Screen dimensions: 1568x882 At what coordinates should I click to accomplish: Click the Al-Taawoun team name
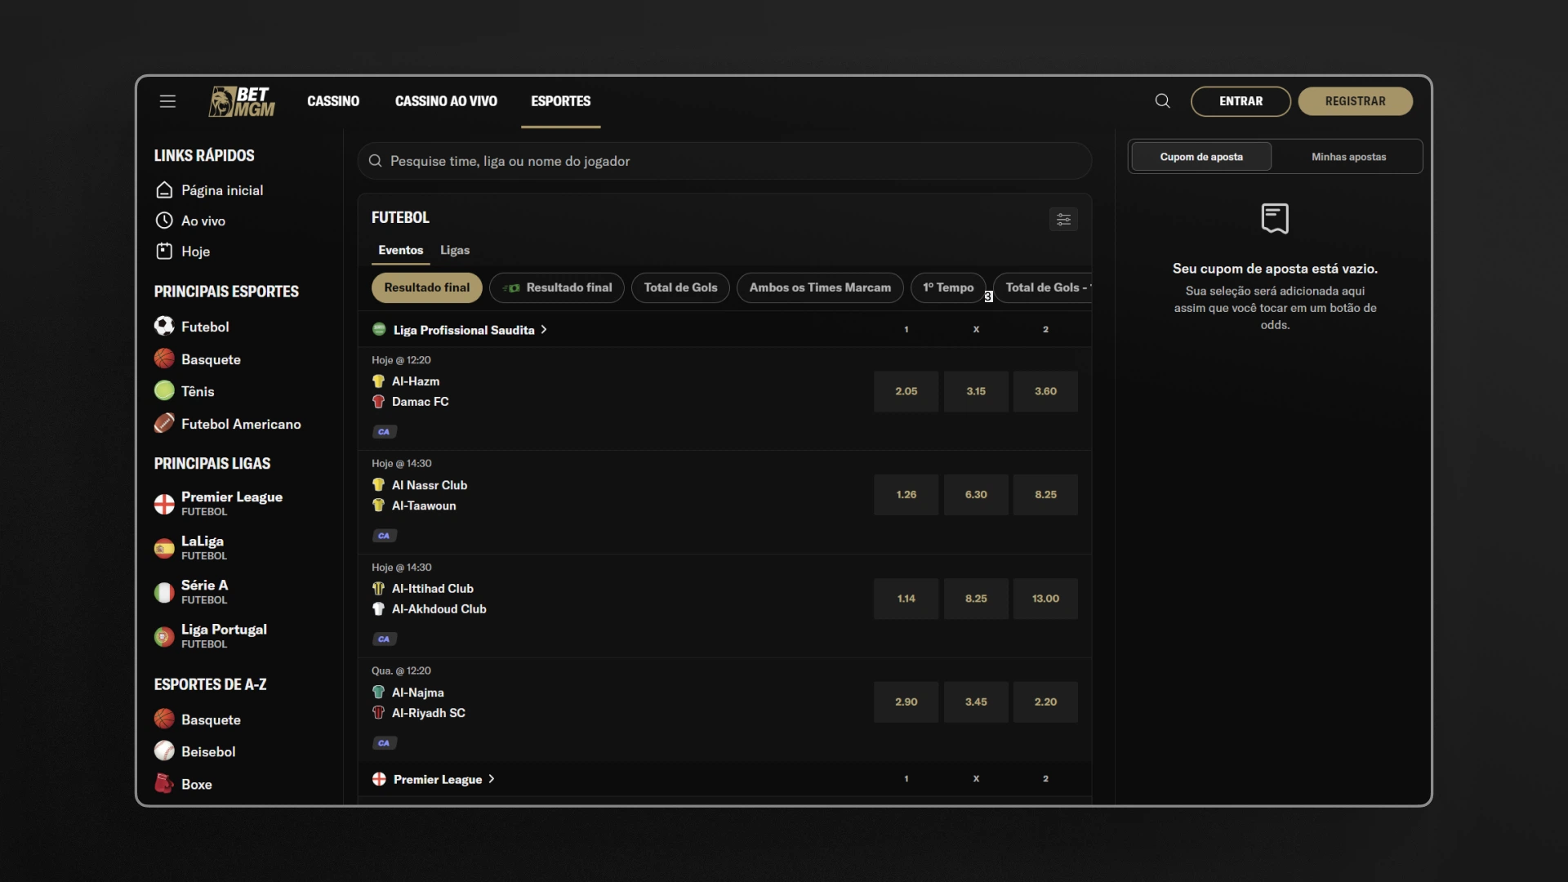[424, 506]
